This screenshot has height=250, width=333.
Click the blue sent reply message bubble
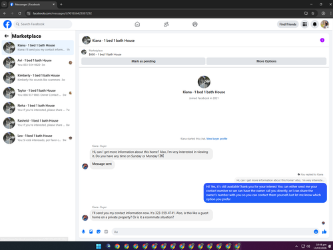[x=265, y=193]
